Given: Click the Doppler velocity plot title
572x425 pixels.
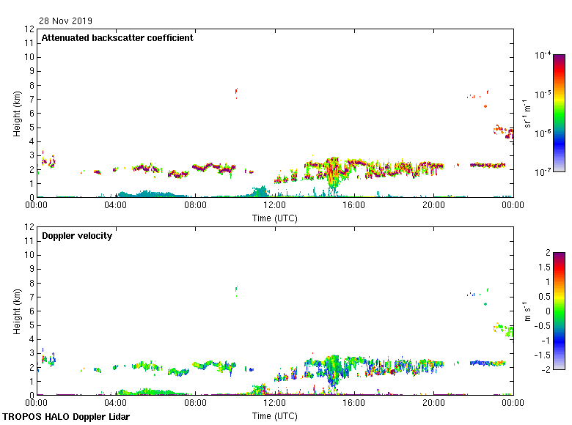Looking at the screenshot, I should coord(77,236).
